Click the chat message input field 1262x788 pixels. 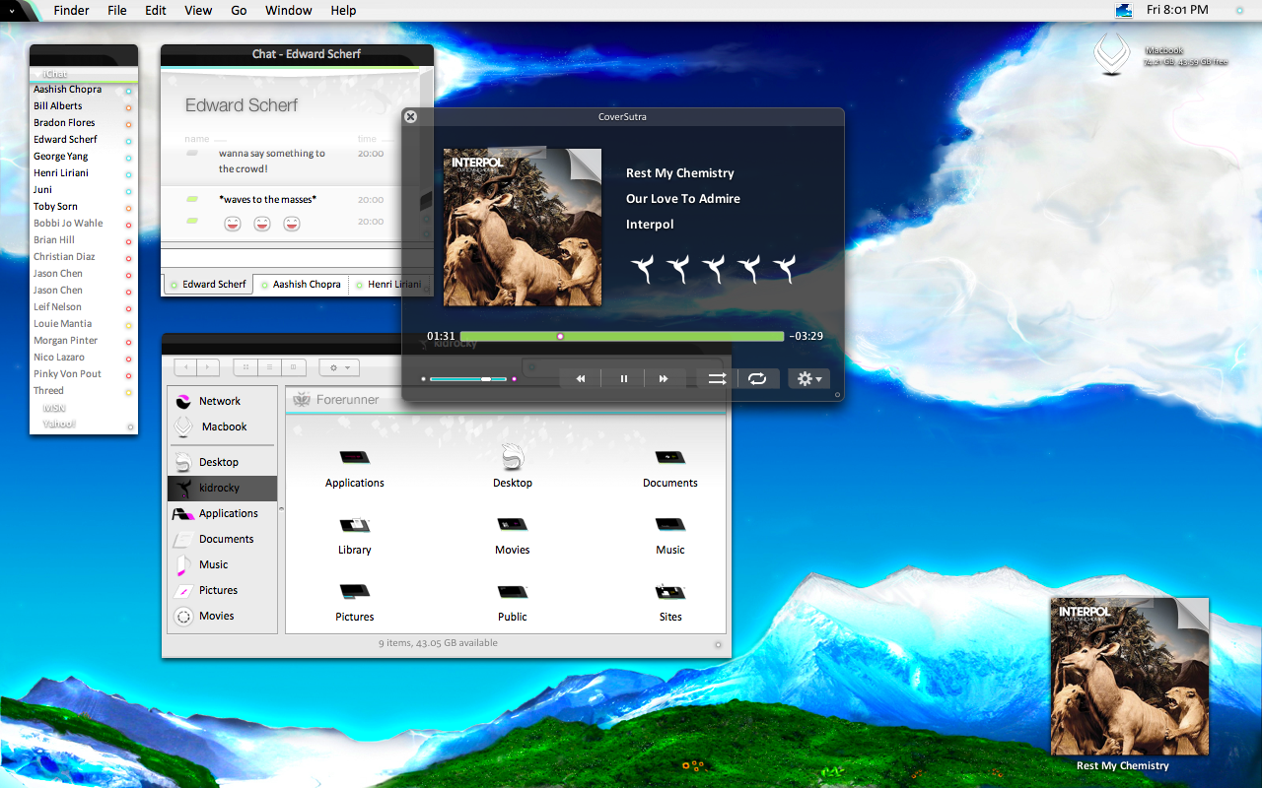297,258
